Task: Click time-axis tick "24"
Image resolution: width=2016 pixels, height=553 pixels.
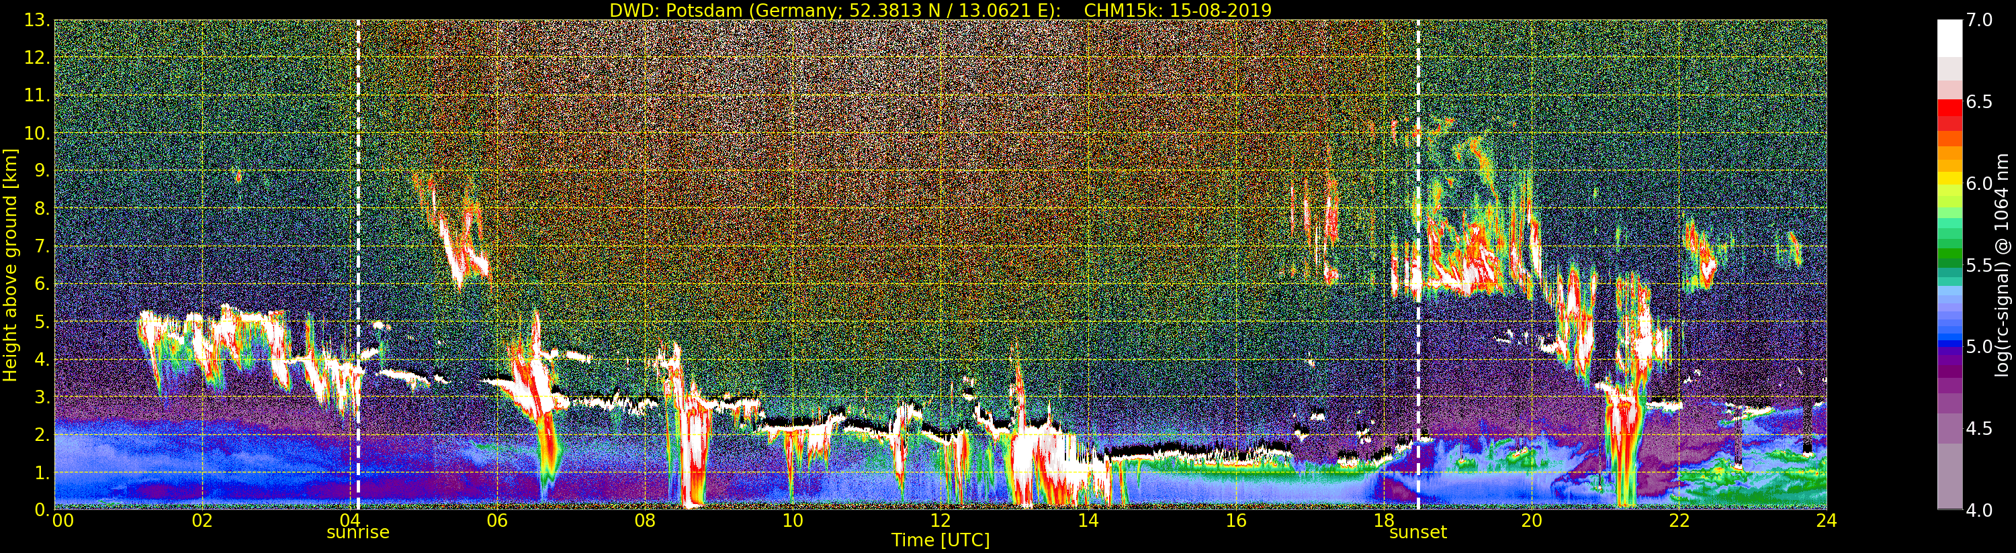Action: (x=1827, y=520)
